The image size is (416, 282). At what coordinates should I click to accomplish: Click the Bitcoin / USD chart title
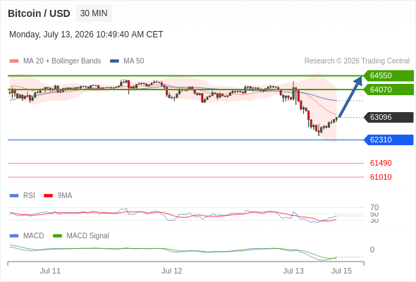tap(39, 13)
